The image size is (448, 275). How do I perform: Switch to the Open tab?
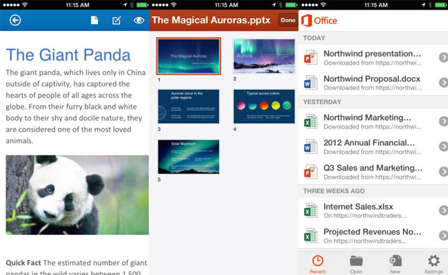[356, 264]
